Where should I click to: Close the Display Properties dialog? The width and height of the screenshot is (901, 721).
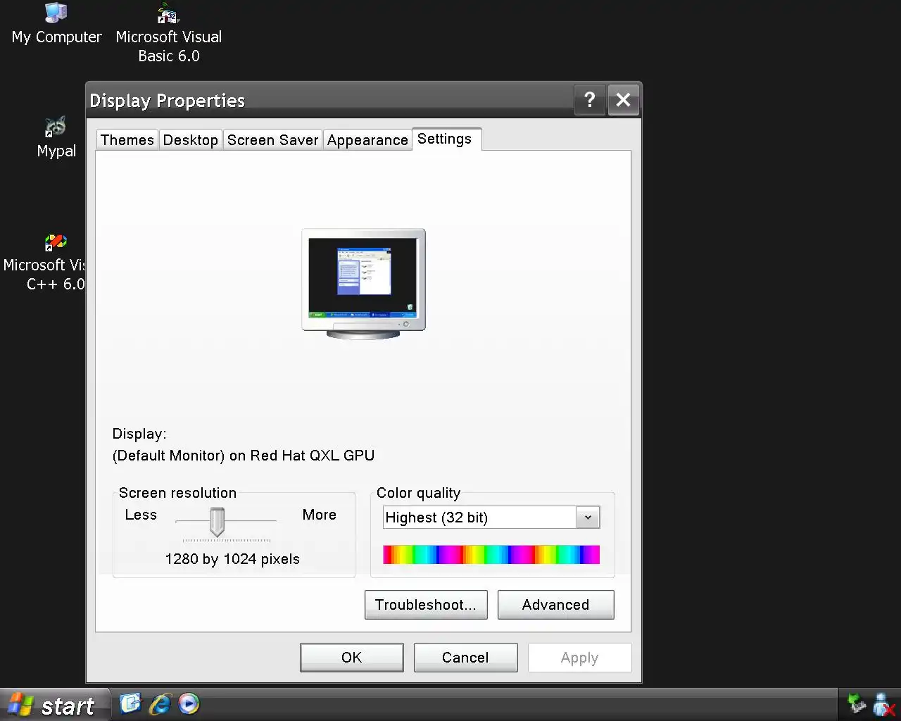[623, 100]
